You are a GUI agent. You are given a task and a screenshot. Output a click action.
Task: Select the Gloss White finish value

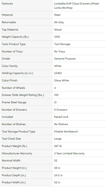point(61,81)
